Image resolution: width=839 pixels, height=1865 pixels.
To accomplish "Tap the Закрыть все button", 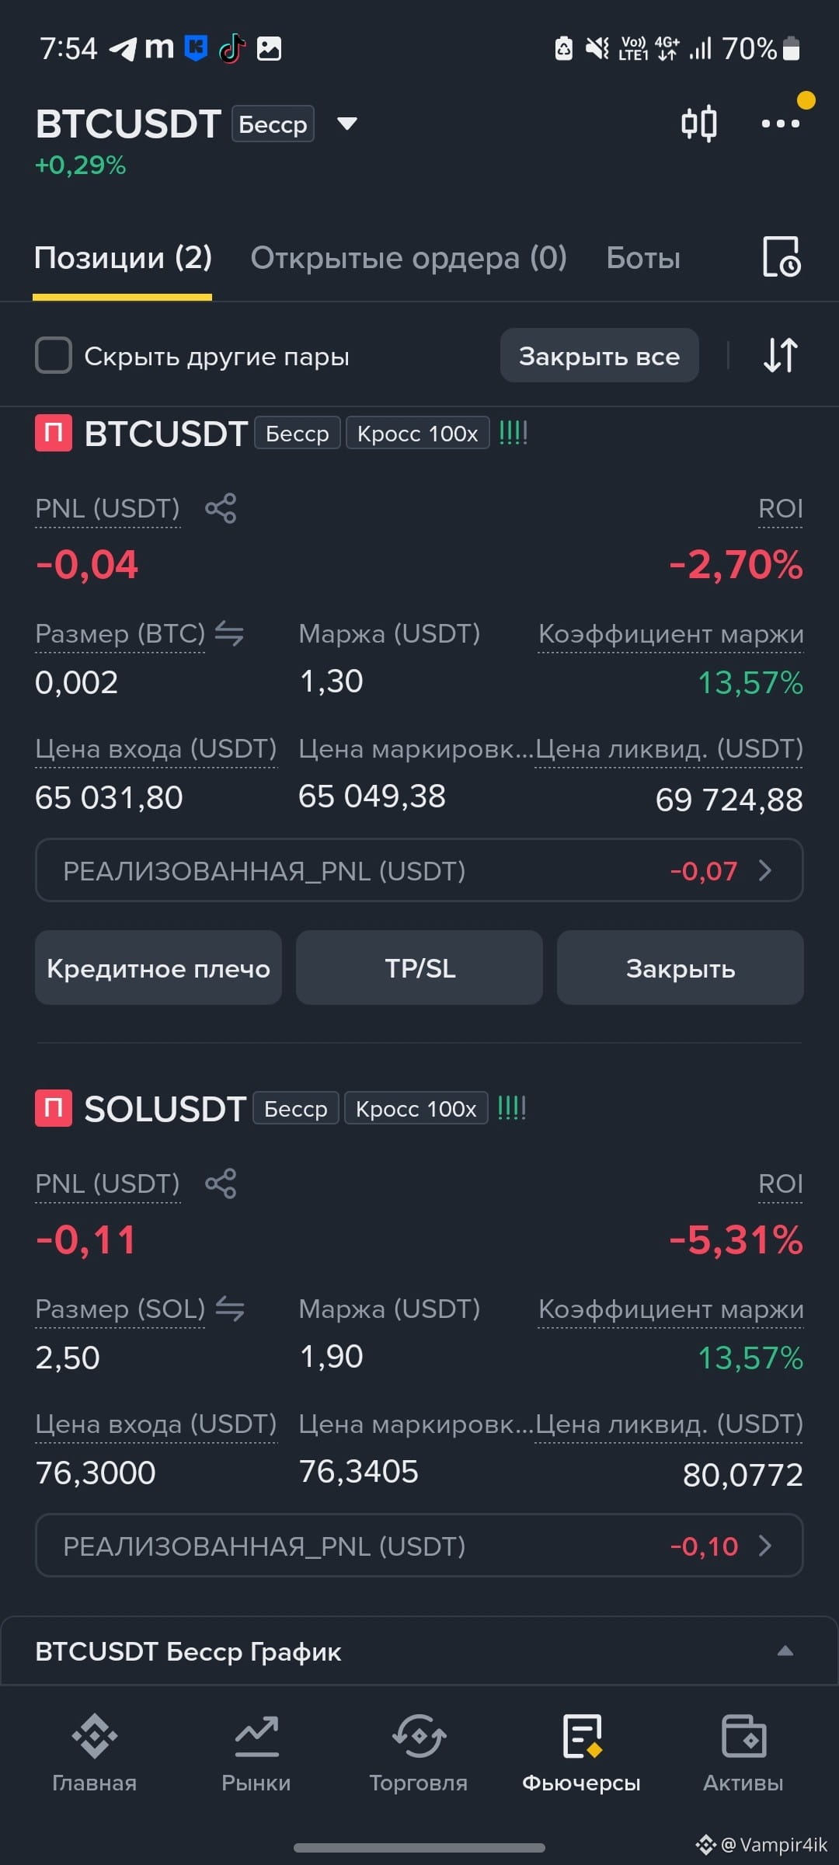I will click(x=599, y=356).
